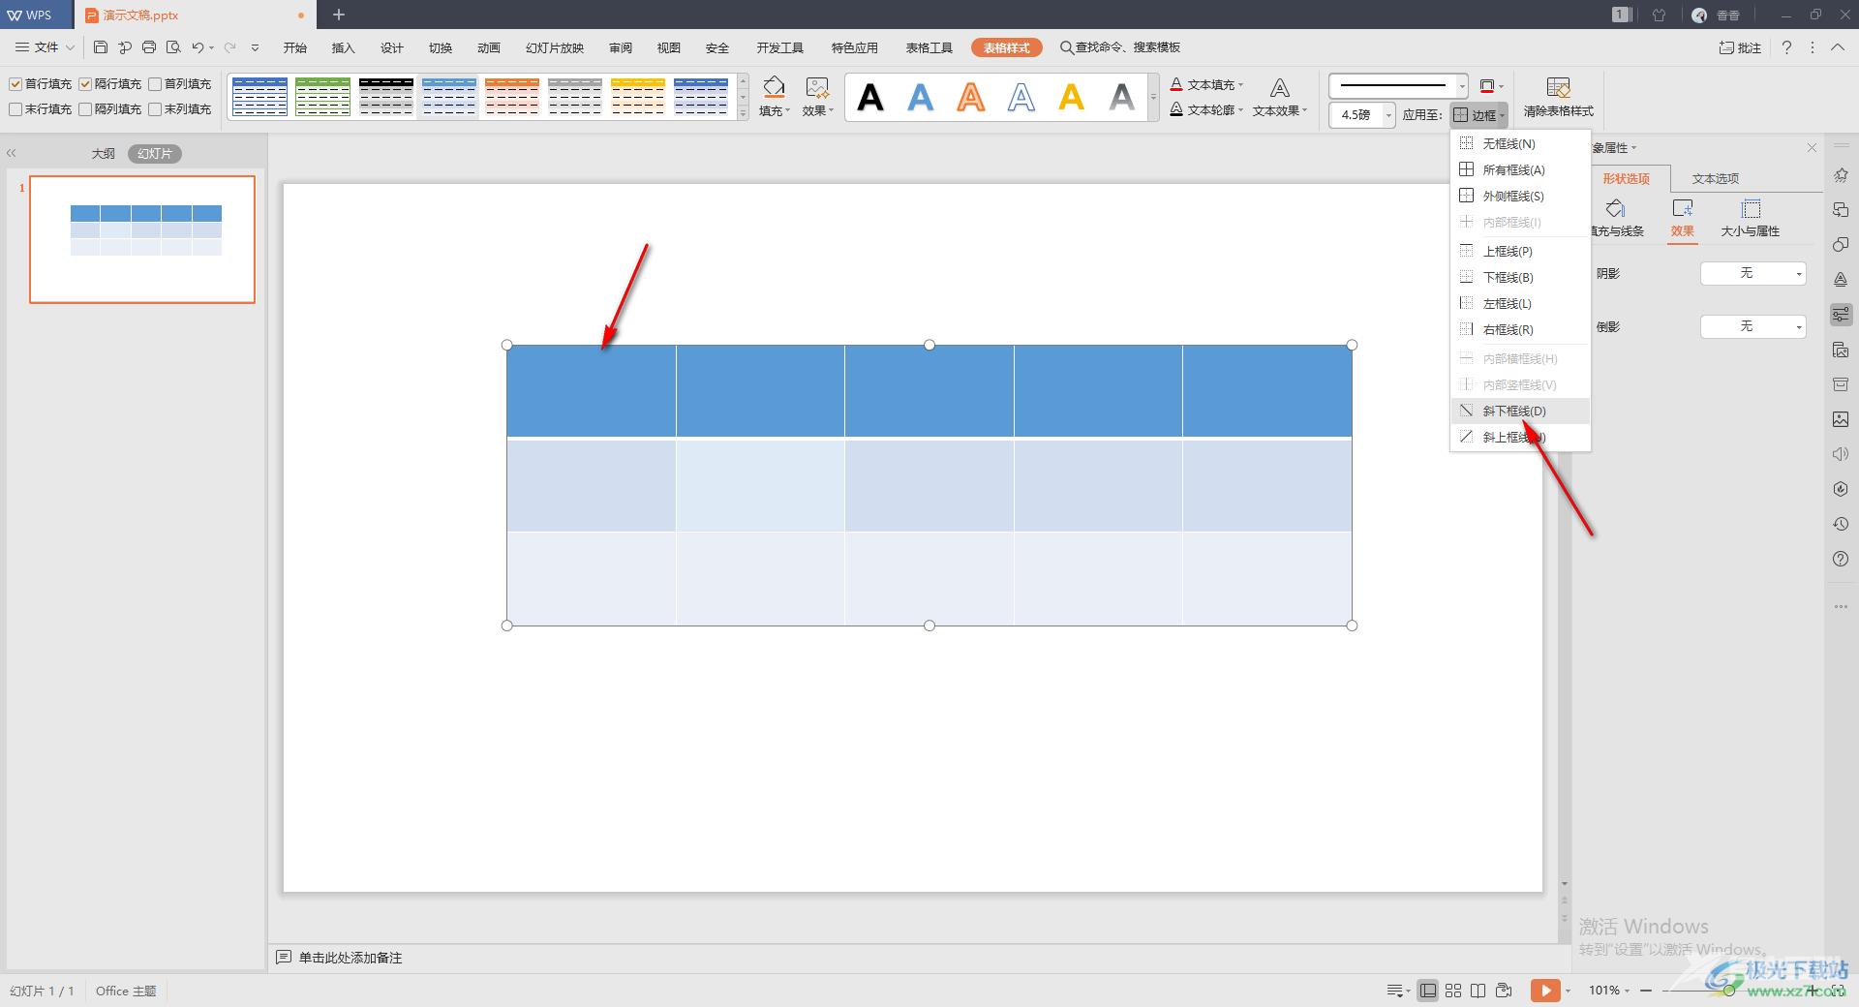Switch to 大纲 outline tab
The height and width of the screenshot is (1007, 1859).
(103, 153)
